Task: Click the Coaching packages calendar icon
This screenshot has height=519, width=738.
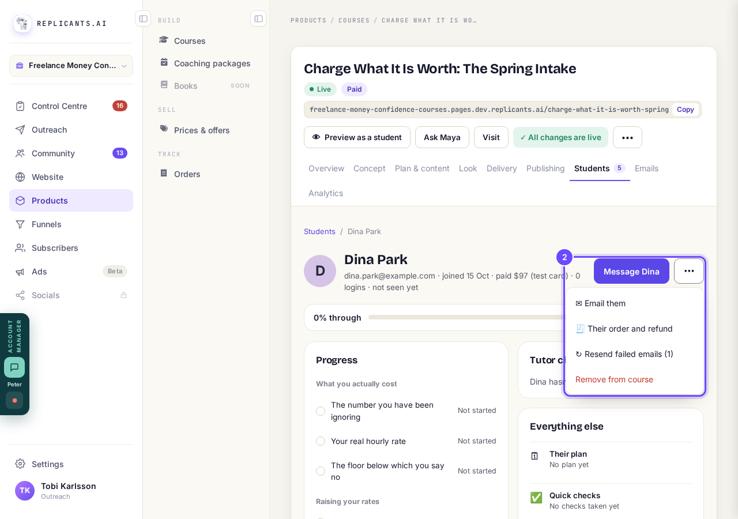Action: coord(164,62)
